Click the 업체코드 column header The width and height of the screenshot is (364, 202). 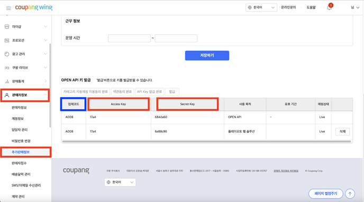(x=74, y=104)
